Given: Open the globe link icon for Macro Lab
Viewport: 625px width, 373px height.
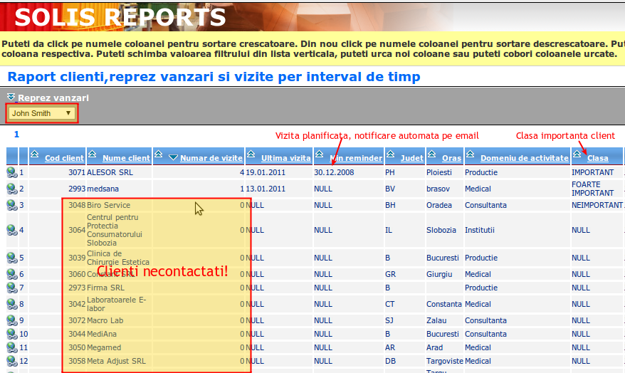Looking at the screenshot, I should (x=12, y=320).
